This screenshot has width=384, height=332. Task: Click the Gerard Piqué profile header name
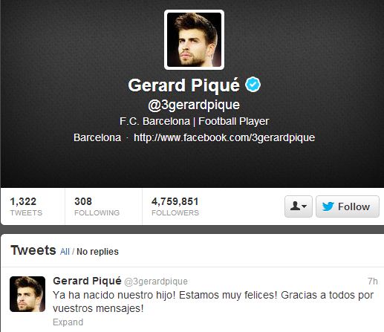[x=184, y=85]
